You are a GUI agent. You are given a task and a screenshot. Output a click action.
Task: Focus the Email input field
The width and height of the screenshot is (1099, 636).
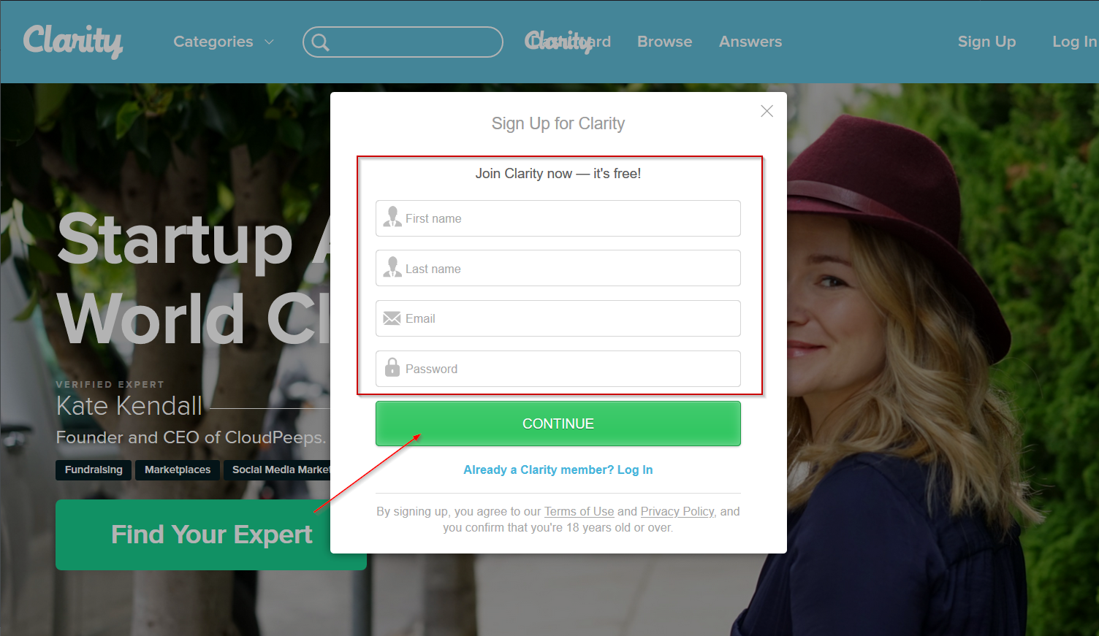pos(558,318)
